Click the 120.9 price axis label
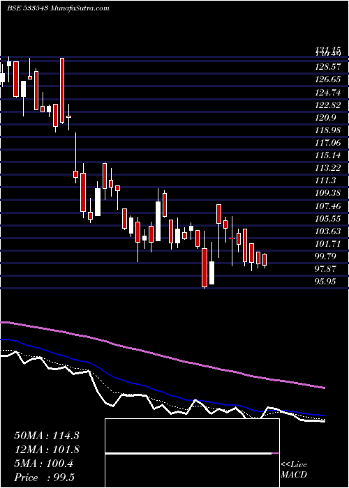 point(325,118)
